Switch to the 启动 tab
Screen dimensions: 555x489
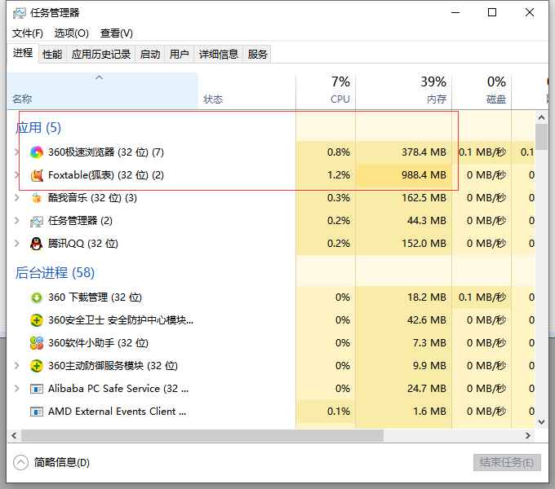(x=150, y=55)
